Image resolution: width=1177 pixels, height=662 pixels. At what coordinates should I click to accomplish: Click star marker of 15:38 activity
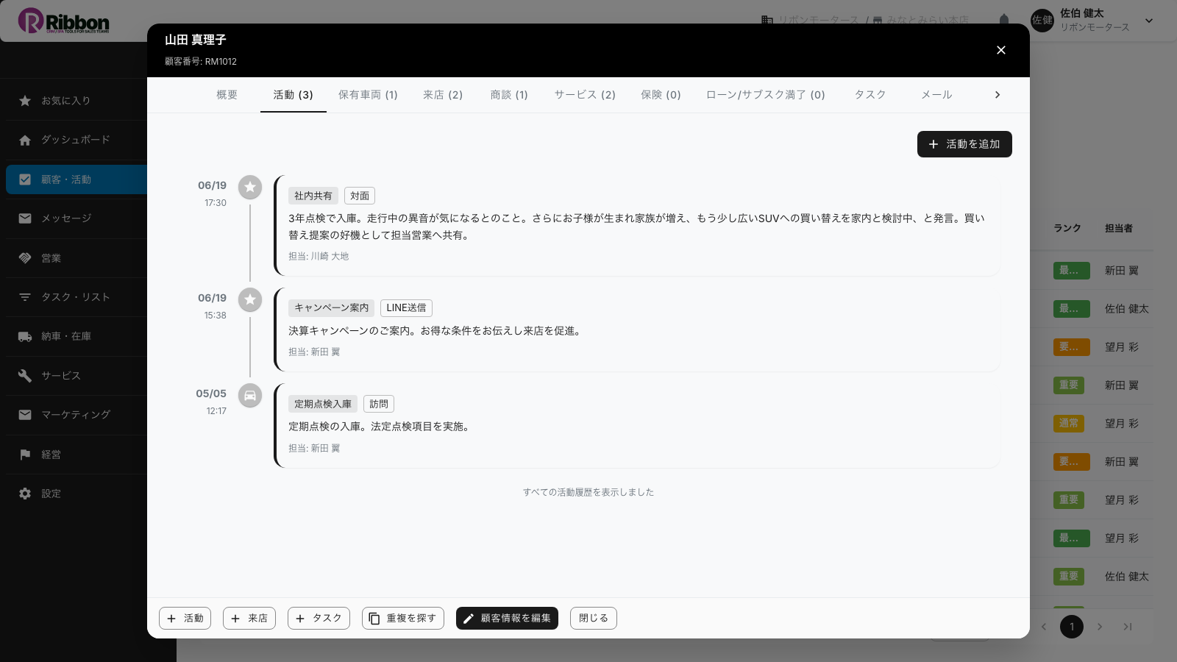250,300
